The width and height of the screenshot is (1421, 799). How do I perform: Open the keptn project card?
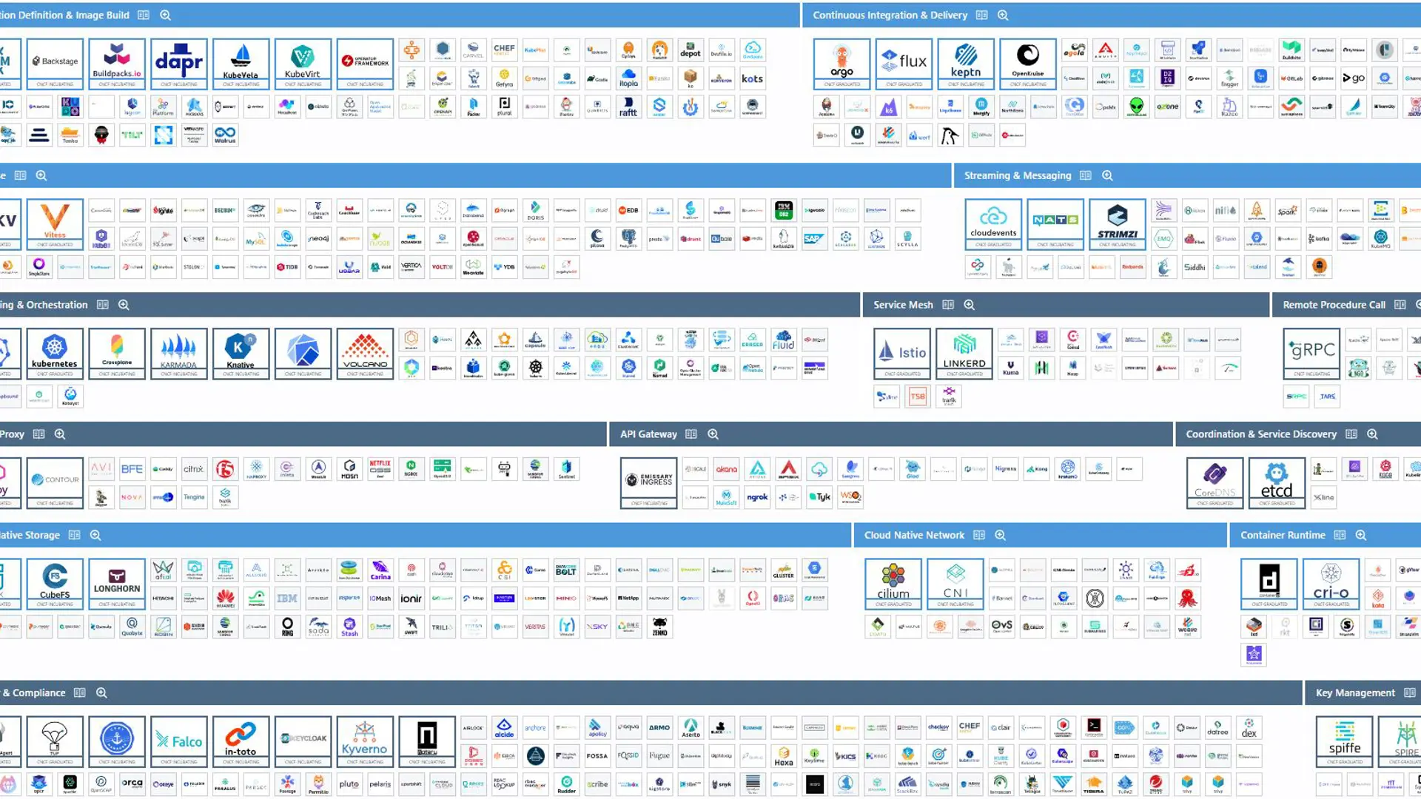click(966, 64)
